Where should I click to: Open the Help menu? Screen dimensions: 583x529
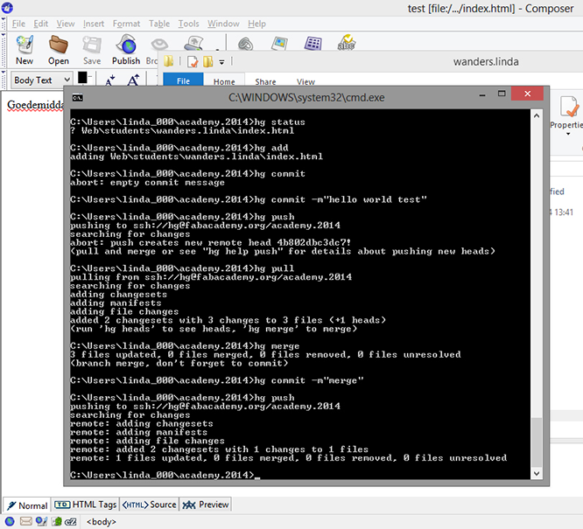256,24
